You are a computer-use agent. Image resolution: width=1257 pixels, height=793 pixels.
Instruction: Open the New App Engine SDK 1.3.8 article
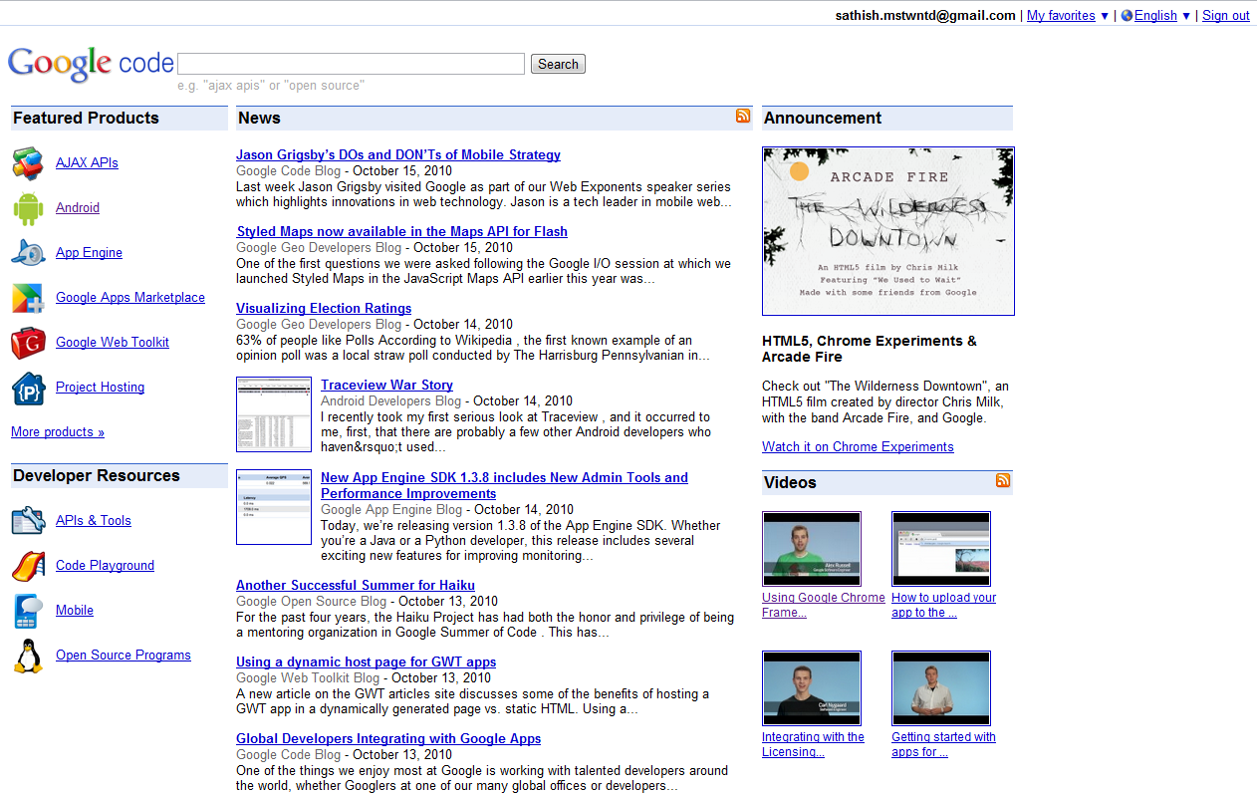click(504, 485)
